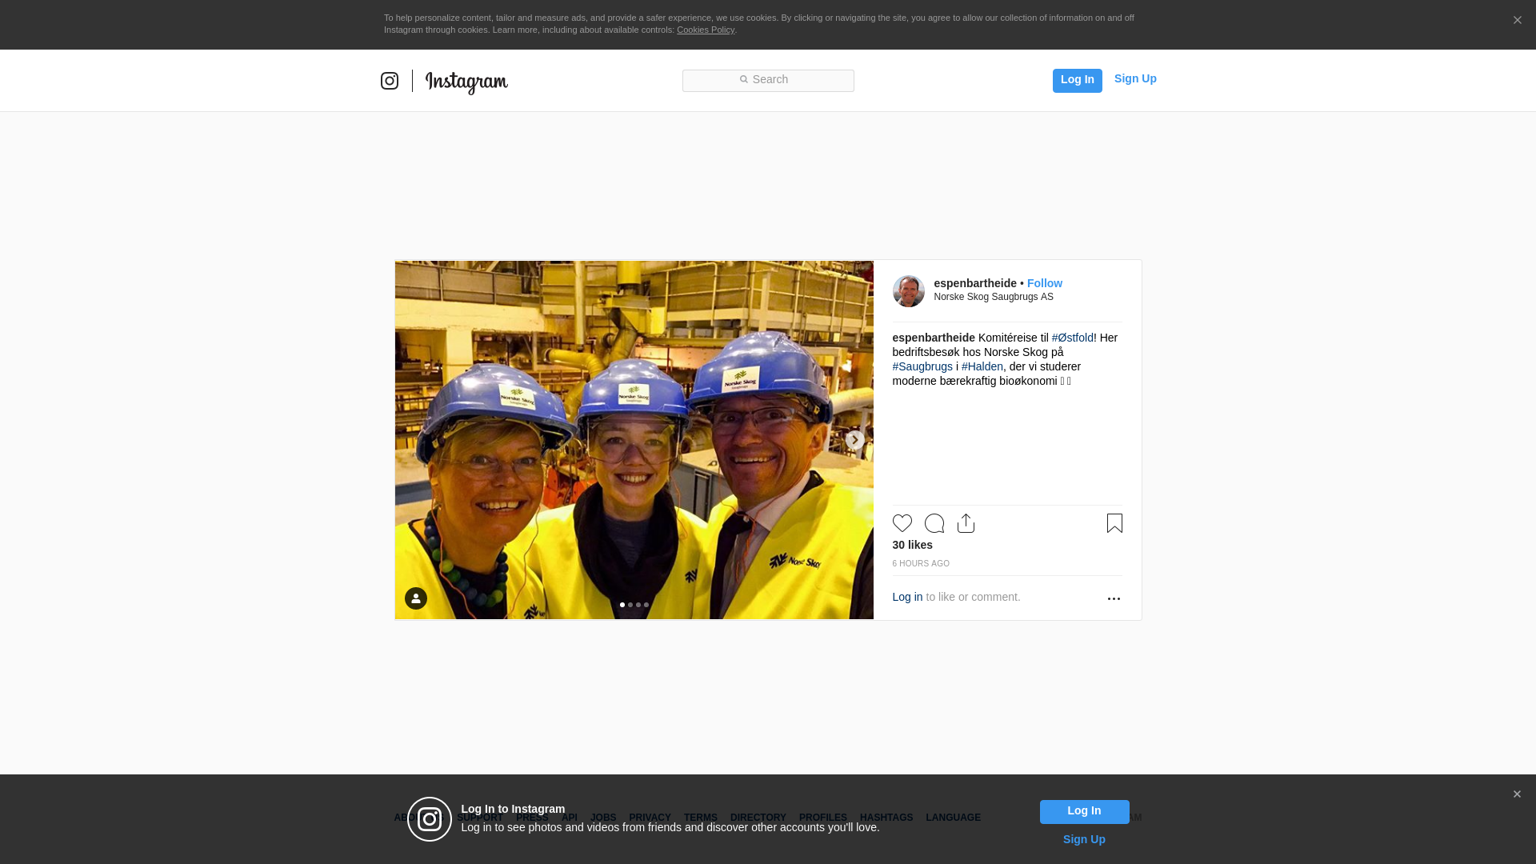Open the LANGUAGE footer selector
Viewport: 1536px width, 864px height.
953,818
